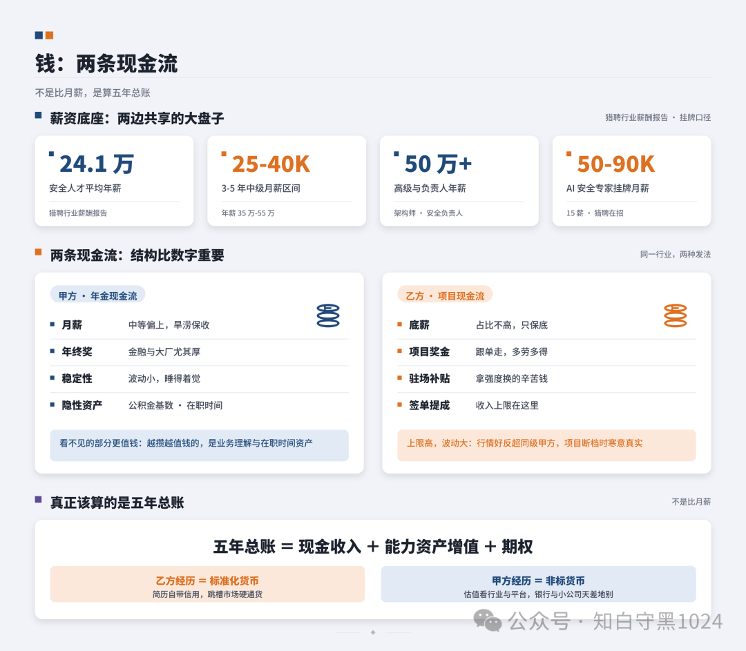Click the blue square above the title
Viewport: 746px width, 651px height.
coord(39,35)
